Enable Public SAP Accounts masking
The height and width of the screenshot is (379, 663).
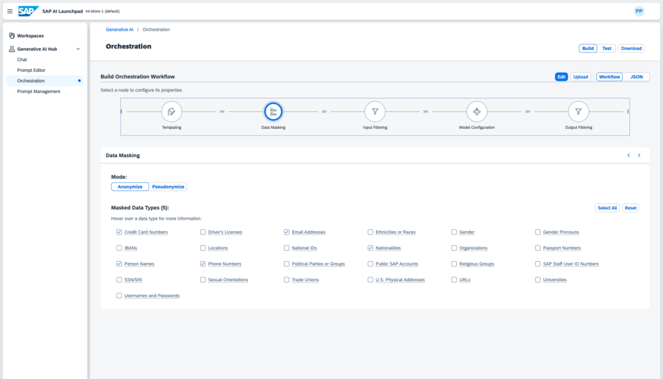[x=370, y=264]
